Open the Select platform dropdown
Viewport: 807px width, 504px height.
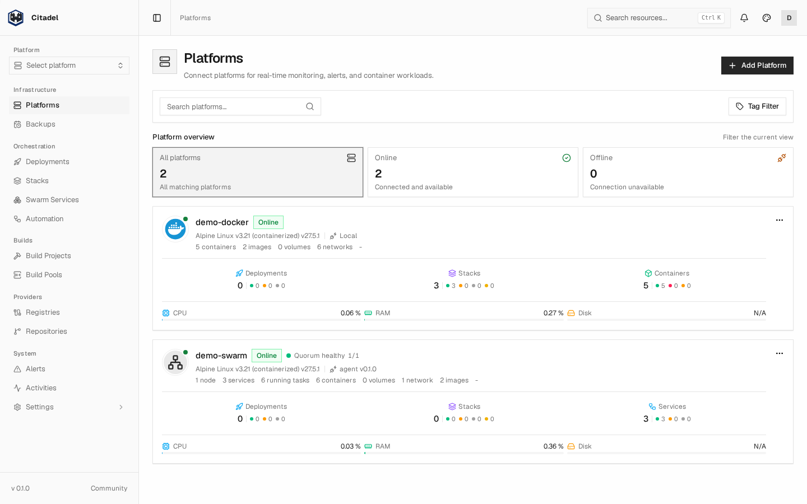[69, 66]
